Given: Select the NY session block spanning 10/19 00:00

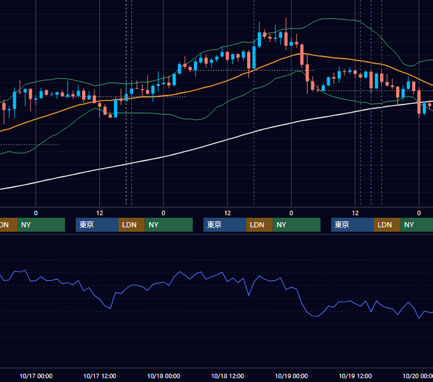Looking at the screenshot, I should (297, 225).
